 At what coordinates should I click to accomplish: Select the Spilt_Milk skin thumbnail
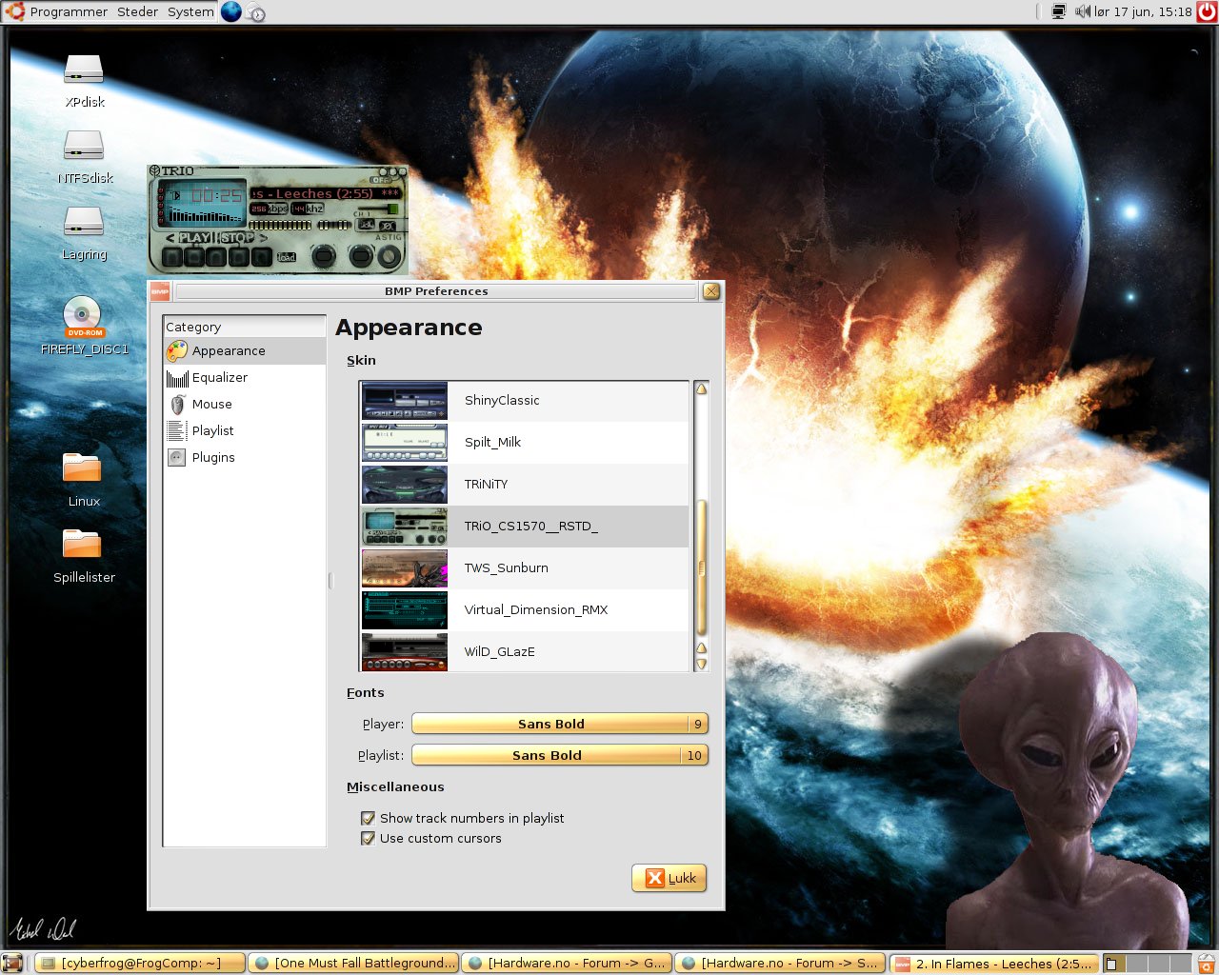[405, 443]
